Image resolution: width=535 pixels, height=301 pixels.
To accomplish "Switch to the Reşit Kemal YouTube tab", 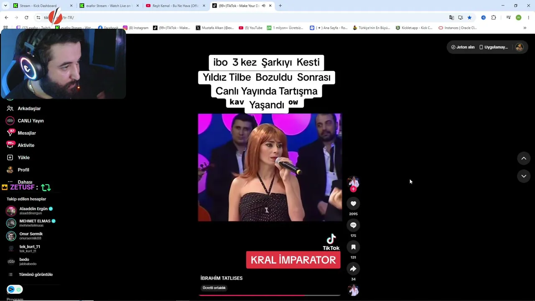I will [x=175, y=6].
